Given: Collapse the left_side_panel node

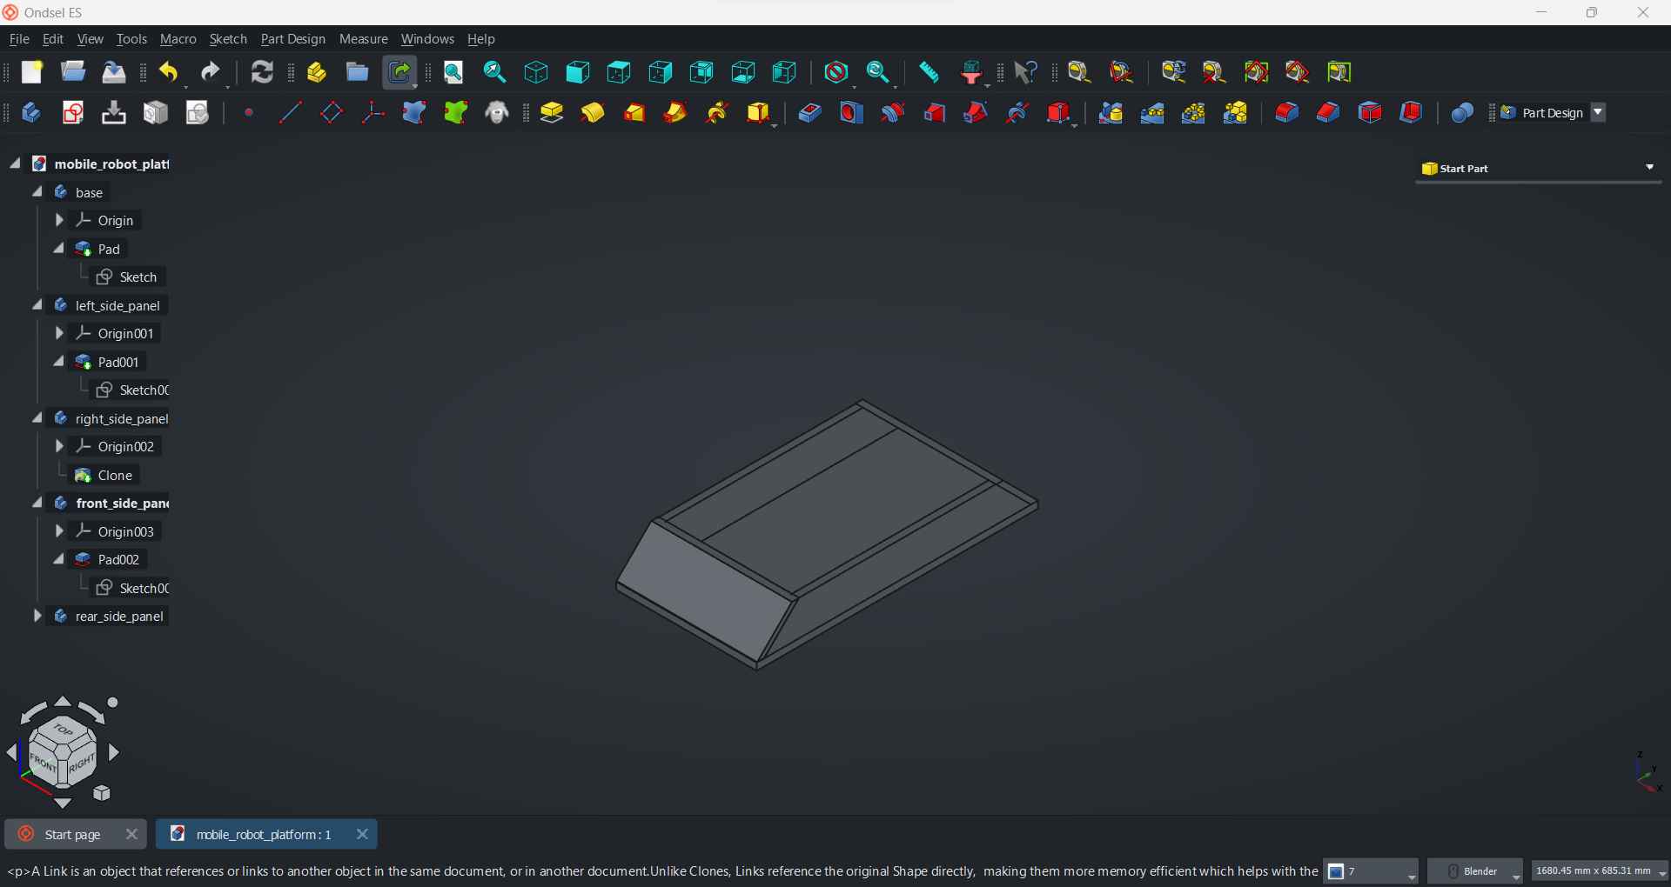Looking at the screenshot, I should pos(37,305).
